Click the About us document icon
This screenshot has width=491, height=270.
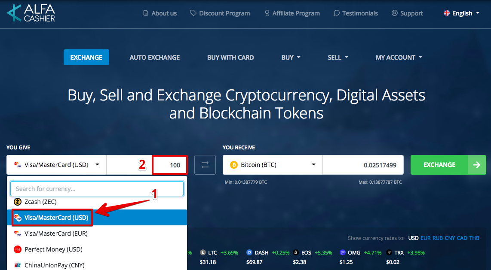point(146,13)
